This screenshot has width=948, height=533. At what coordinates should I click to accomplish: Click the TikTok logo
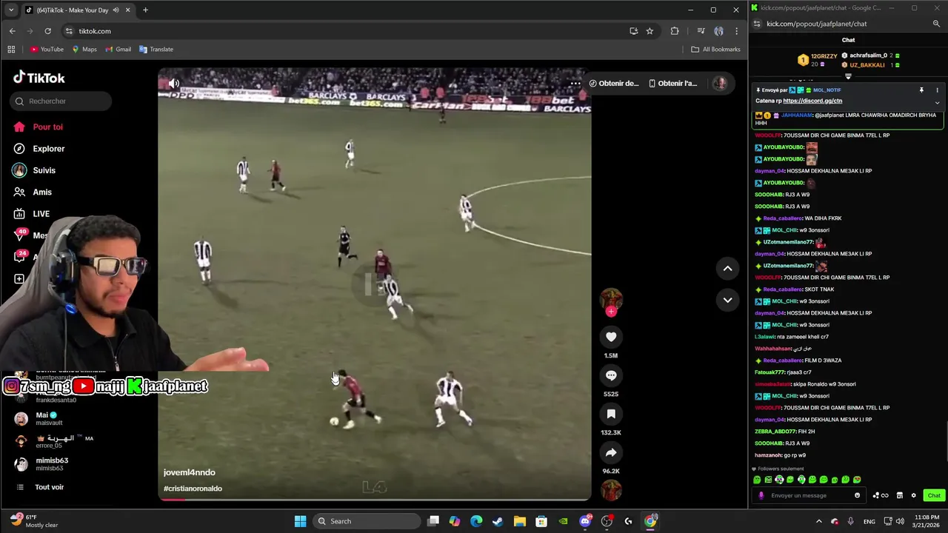coord(39,78)
